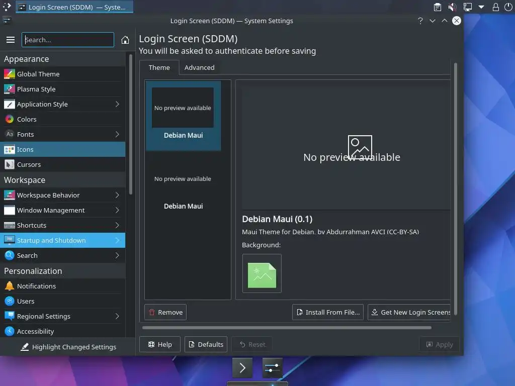The image size is (515, 386).
Task: Click the window menu icon left of titlebar
Action: pyautogui.click(x=7, y=21)
